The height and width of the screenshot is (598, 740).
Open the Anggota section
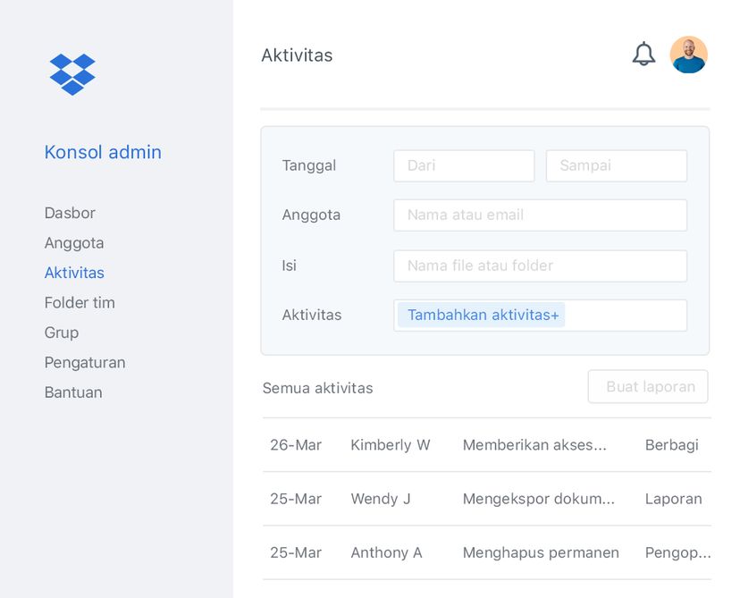coord(73,242)
